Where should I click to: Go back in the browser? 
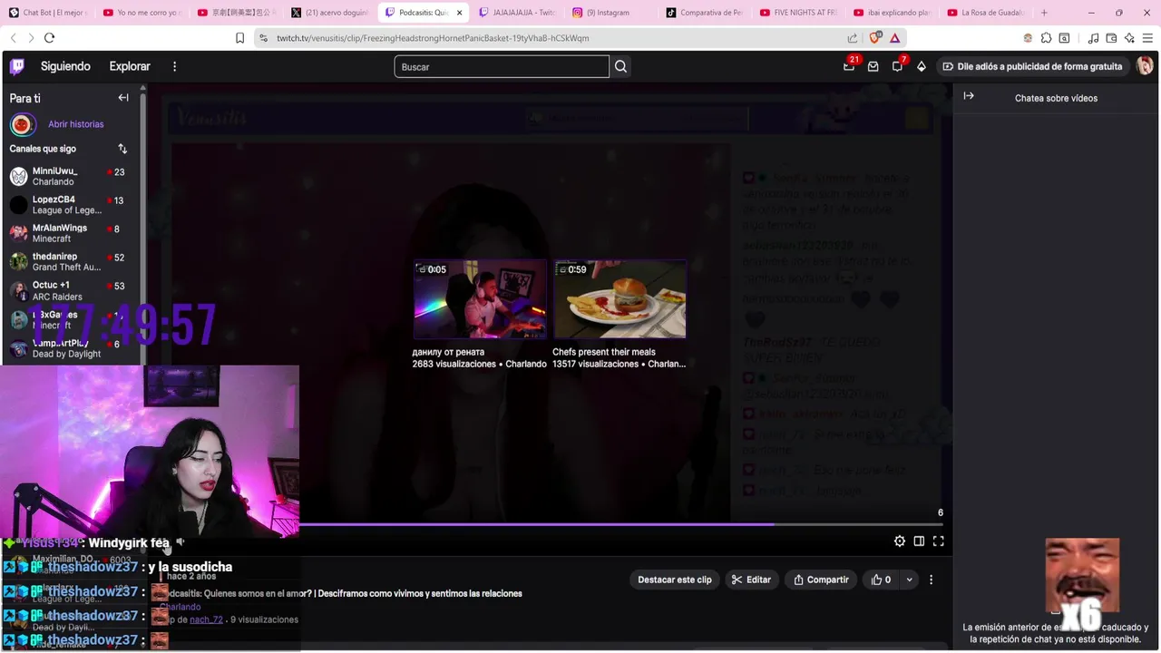coord(13,38)
